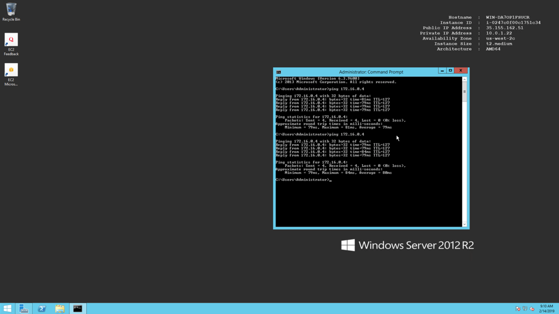Click the Command Prompt scrollbar thumb
559x314 pixels.
(x=464, y=92)
